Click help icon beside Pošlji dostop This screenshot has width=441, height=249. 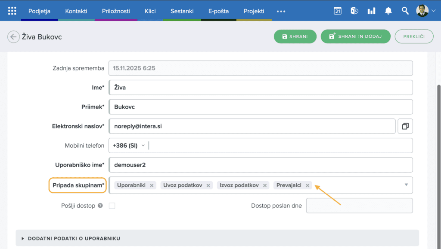100,206
